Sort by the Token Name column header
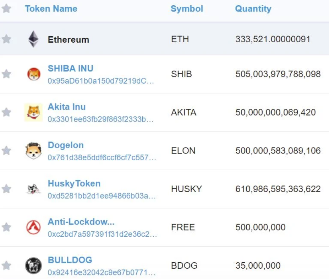Viewport: 329px width, 279px height. coord(51,9)
